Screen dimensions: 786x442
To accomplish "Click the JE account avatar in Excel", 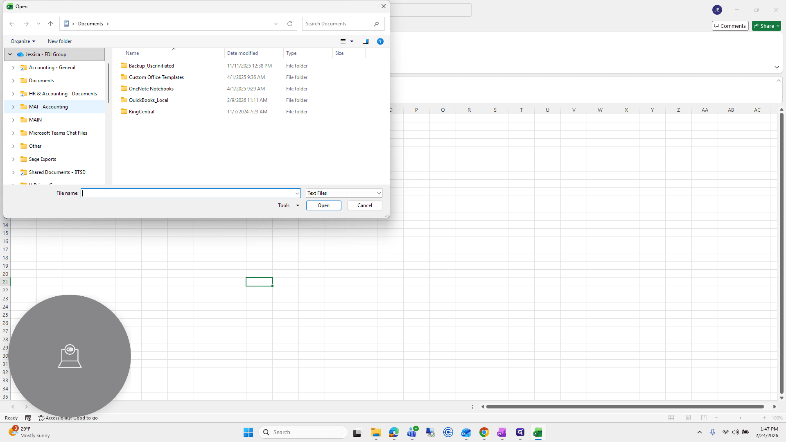I will [x=717, y=10].
